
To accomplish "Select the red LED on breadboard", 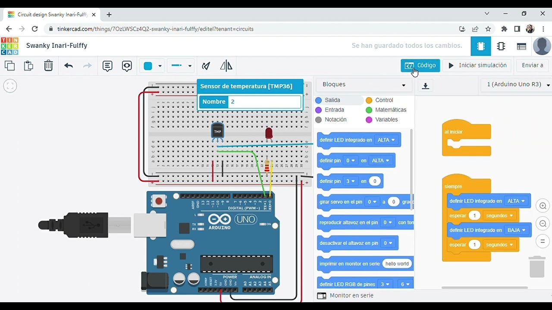I will pos(269,133).
